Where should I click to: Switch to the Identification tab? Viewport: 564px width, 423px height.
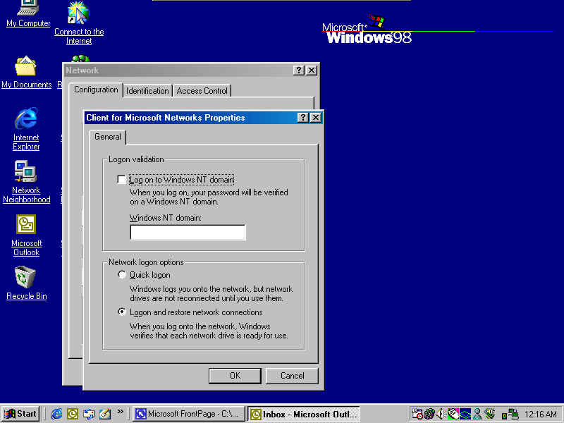(147, 91)
